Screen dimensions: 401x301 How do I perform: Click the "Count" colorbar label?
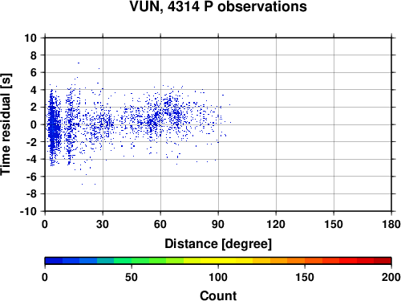pyautogui.click(x=218, y=295)
